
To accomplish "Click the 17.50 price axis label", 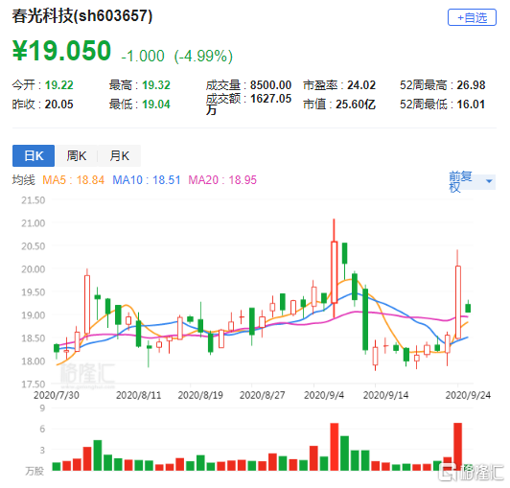I will tap(34, 384).
